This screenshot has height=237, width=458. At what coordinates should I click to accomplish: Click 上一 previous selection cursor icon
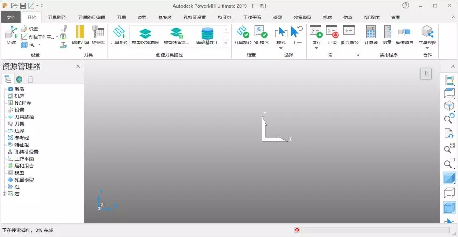pos(297,32)
